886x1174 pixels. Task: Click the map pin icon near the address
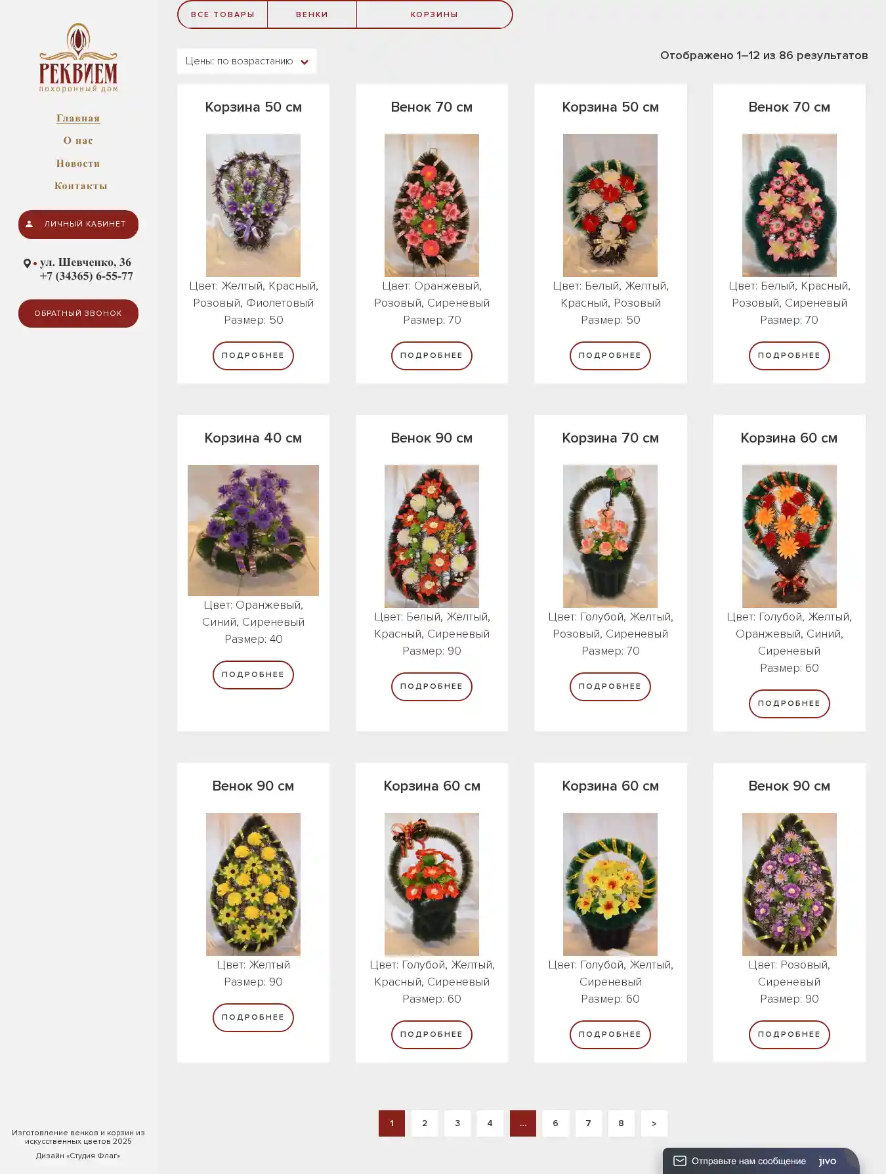[x=27, y=263]
